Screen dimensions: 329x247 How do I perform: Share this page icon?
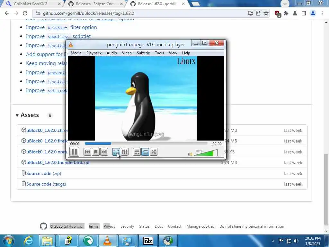click(x=258, y=13)
